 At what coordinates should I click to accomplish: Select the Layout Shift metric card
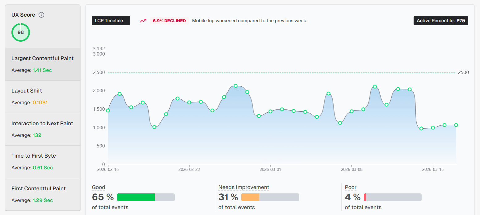coord(43,96)
